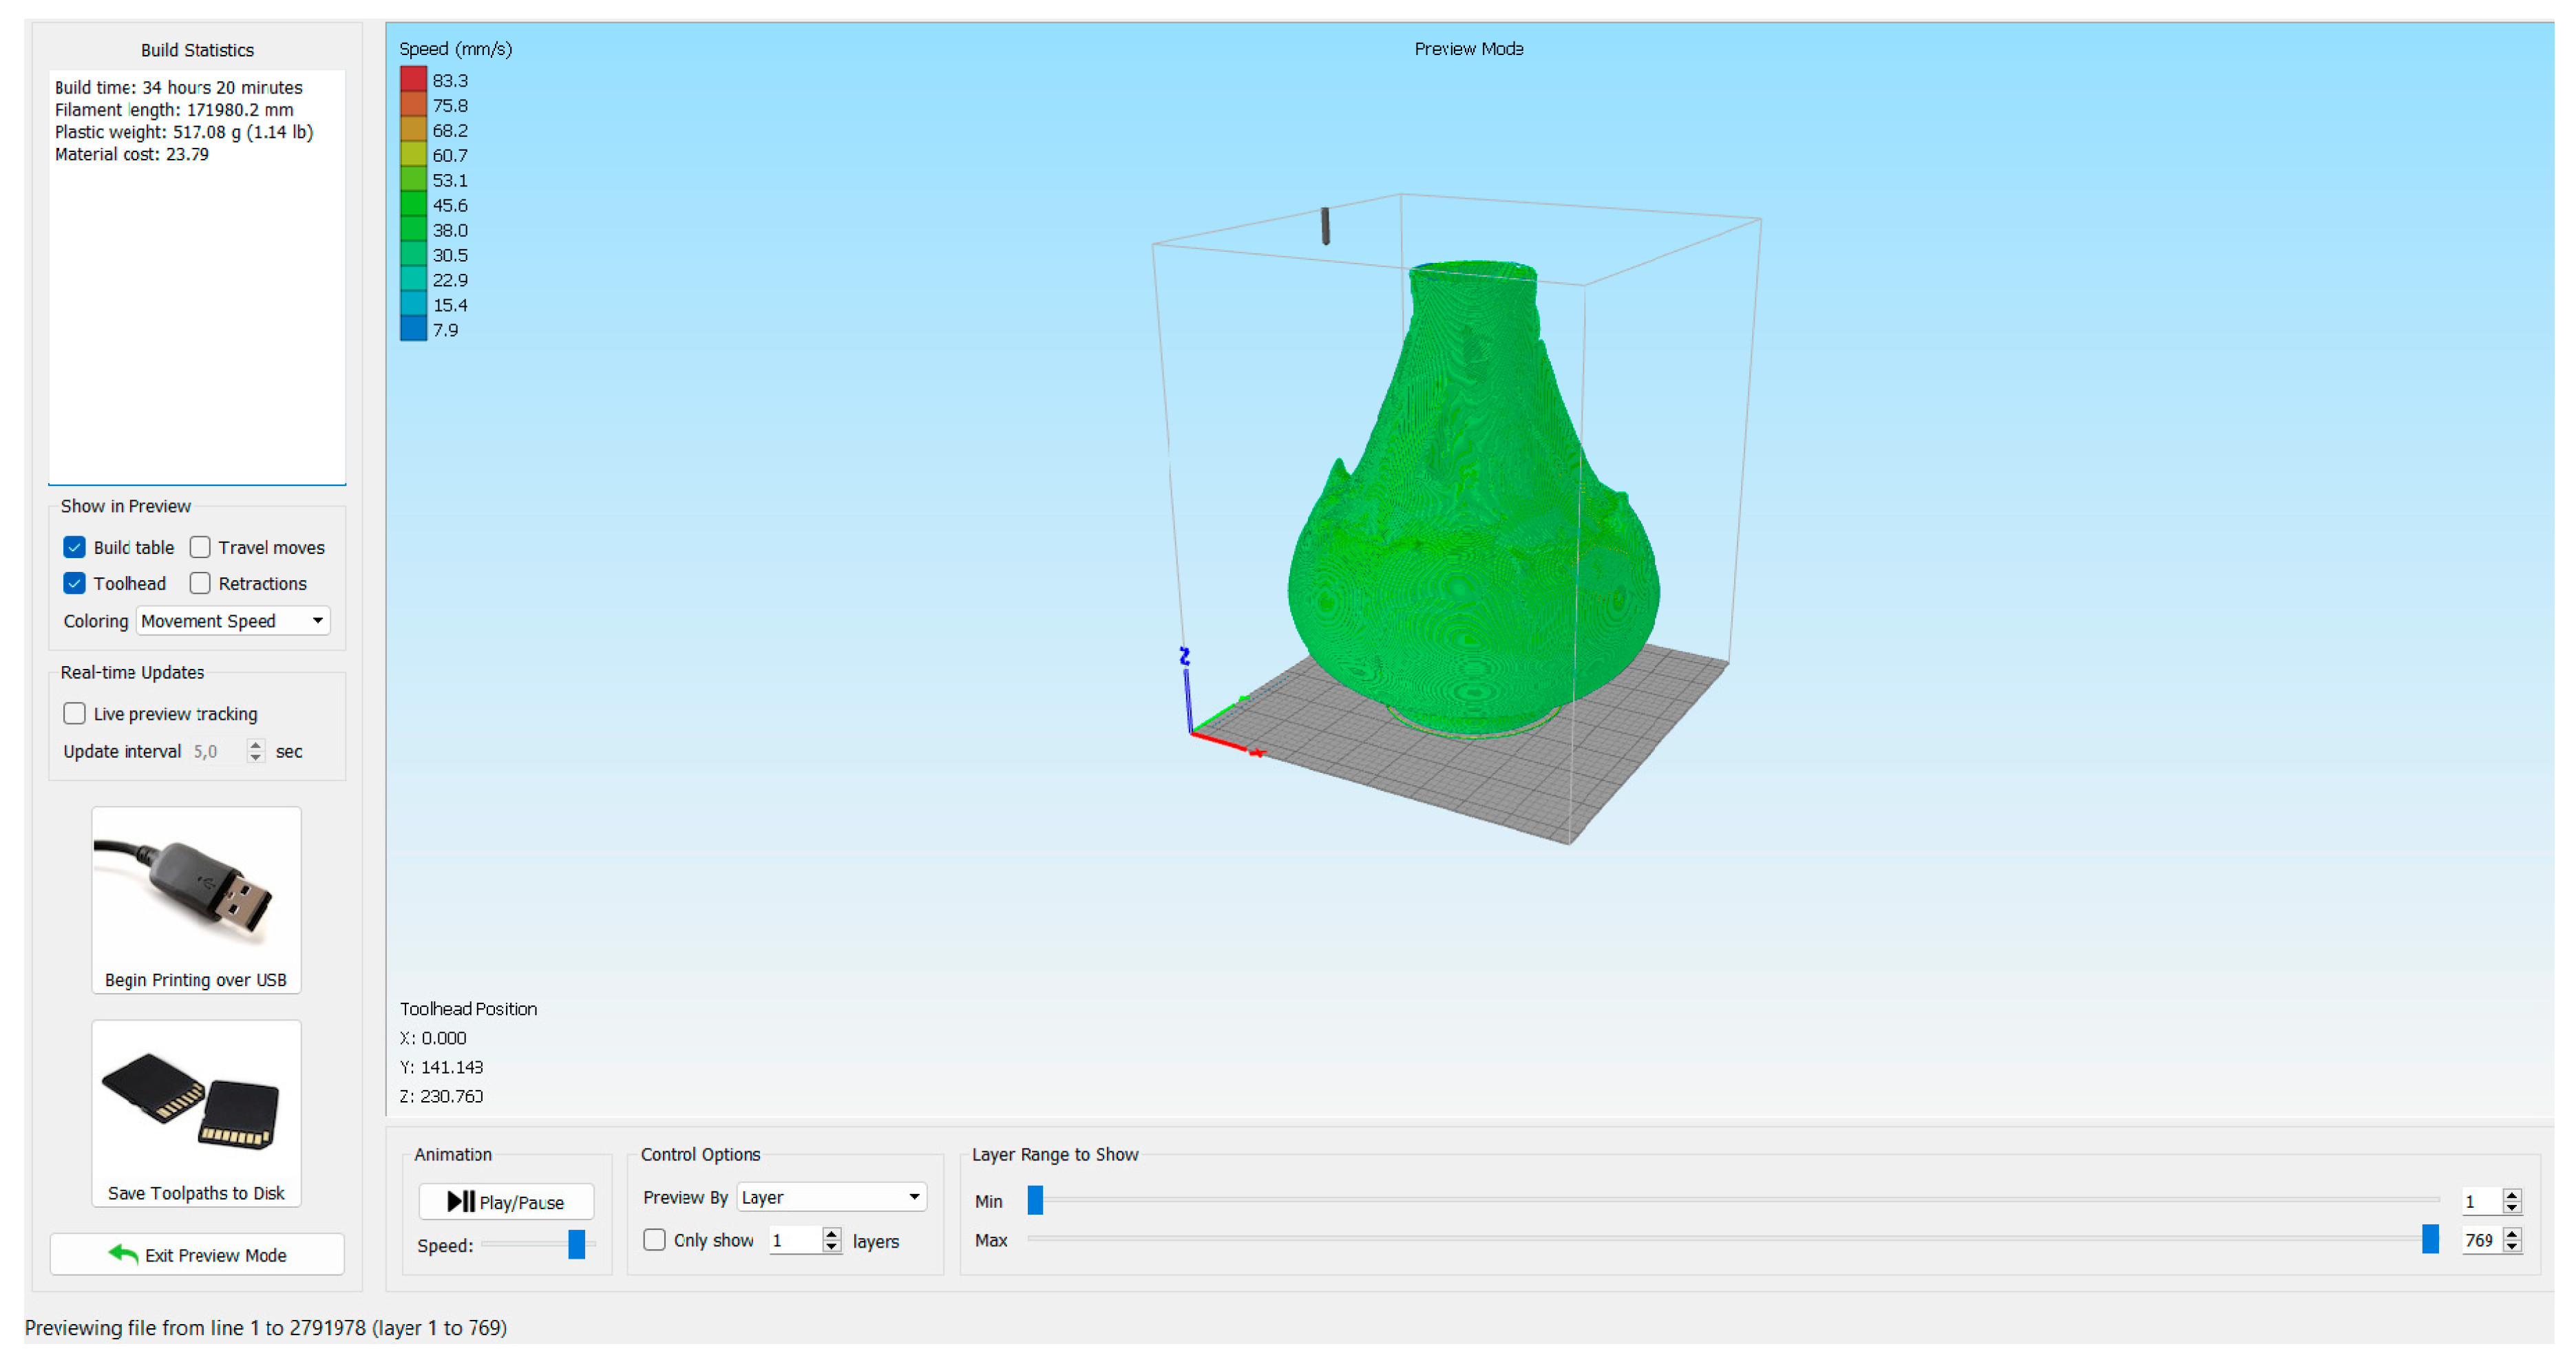
Task: Decrement the Min layer stepper down arrow
Action: (x=2512, y=1207)
